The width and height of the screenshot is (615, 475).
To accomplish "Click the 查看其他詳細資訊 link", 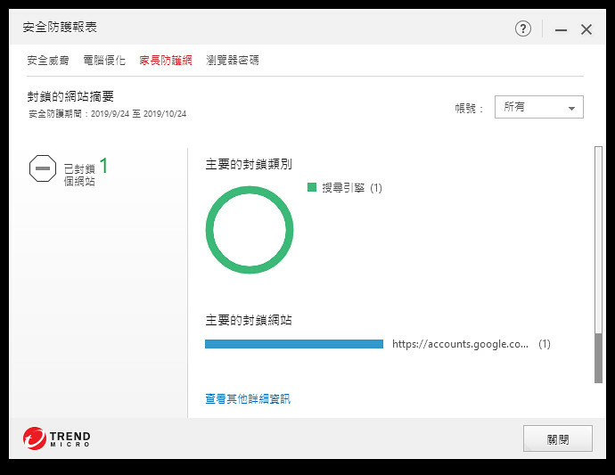I will 248,399.
